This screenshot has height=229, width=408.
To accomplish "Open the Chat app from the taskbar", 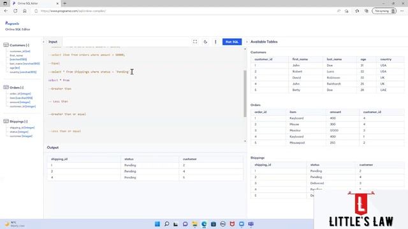I will tap(186, 224).
